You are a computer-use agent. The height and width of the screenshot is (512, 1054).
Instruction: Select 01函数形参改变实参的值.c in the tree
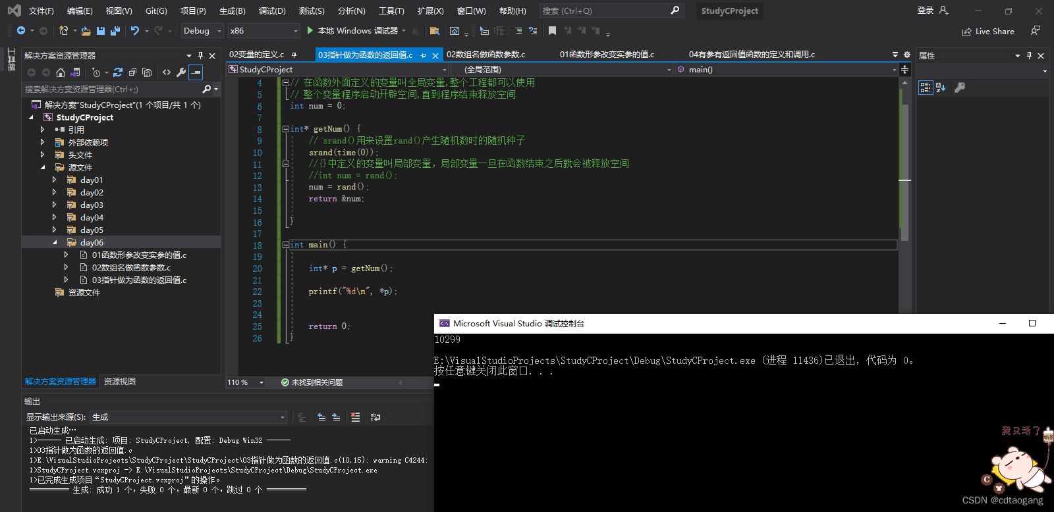(139, 255)
